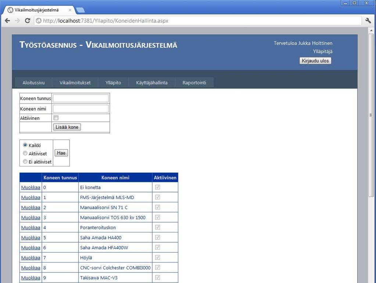Open a new browser tab

80,10
